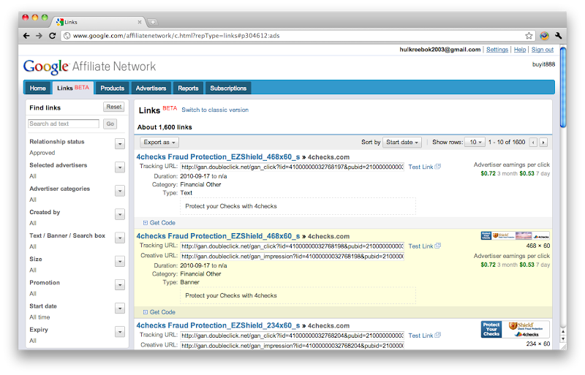Open the Export as dropdown
Screen dimensions: 585x375
click(x=159, y=142)
